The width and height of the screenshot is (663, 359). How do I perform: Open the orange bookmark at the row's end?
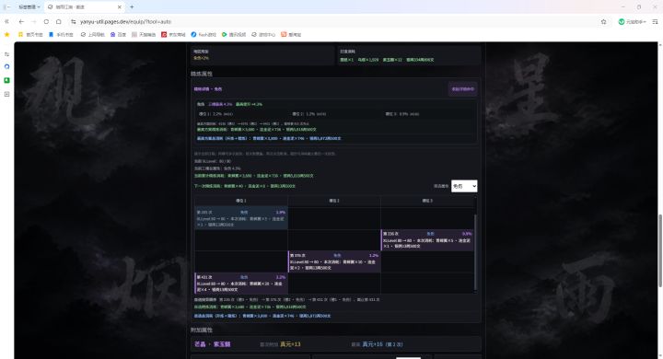point(291,34)
